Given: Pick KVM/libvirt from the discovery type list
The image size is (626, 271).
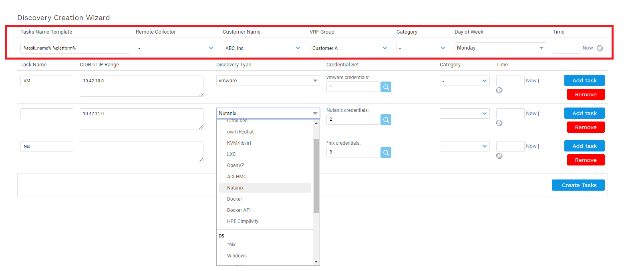Looking at the screenshot, I should pyautogui.click(x=239, y=143).
